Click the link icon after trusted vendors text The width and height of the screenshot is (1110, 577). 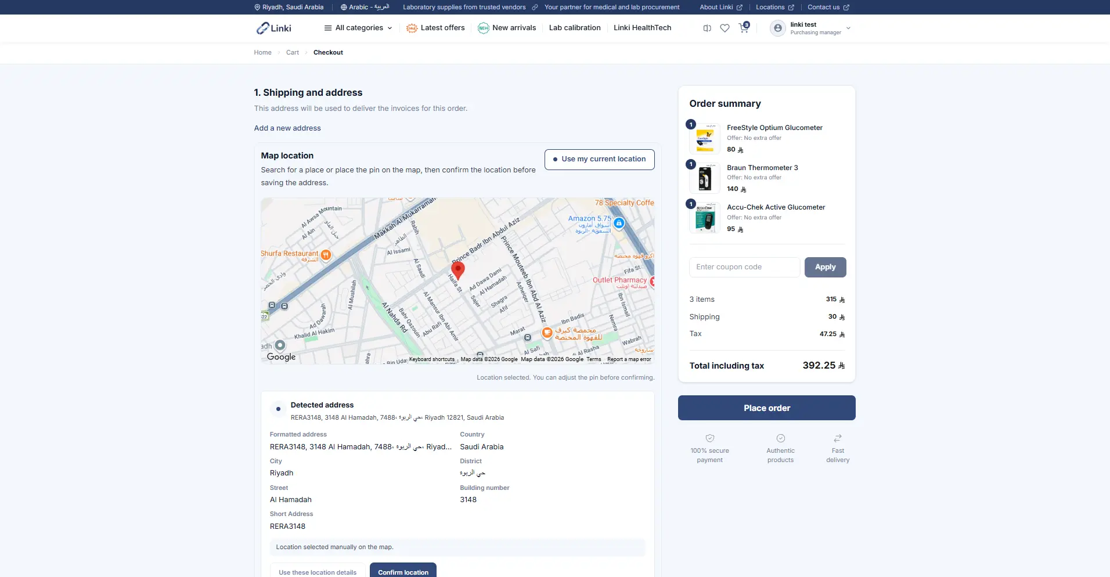[x=535, y=7]
